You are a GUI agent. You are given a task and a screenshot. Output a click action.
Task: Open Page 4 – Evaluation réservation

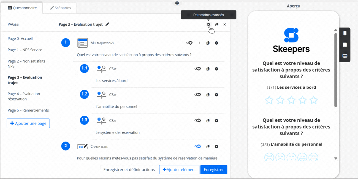click(24, 96)
